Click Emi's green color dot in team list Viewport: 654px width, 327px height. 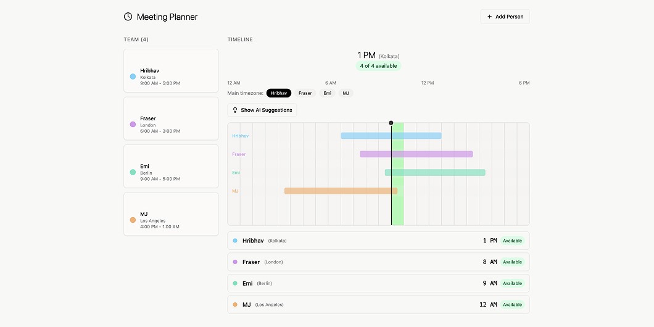pyautogui.click(x=133, y=172)
